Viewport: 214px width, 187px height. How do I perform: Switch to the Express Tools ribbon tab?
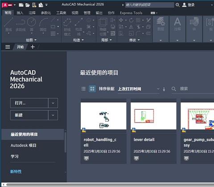pos(131,13)
